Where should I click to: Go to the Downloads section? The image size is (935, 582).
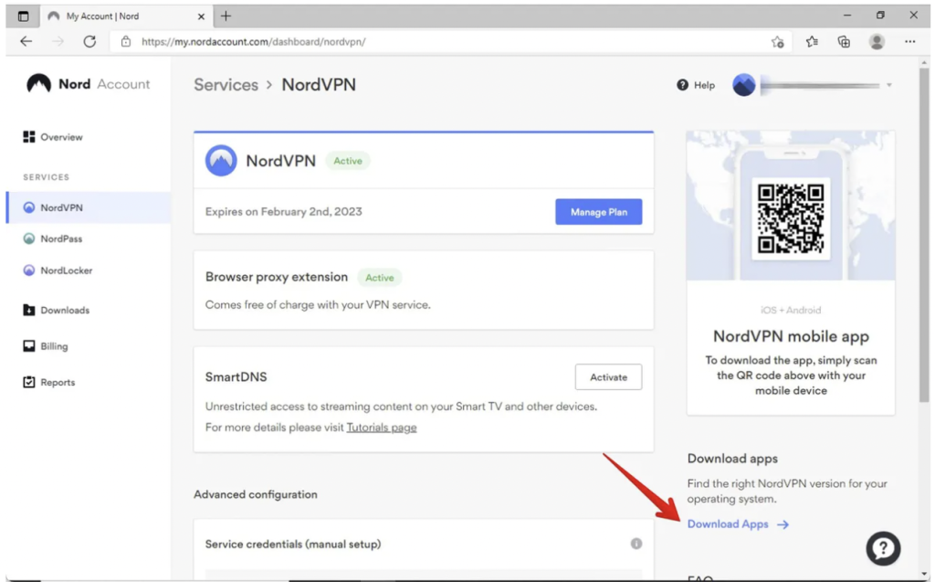(64, 311)
